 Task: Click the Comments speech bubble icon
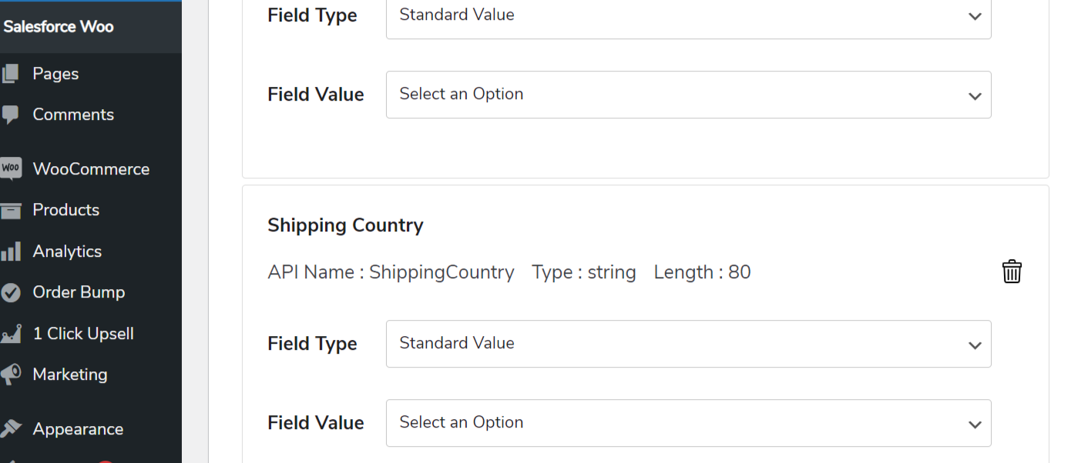click(x=10, y=115)
